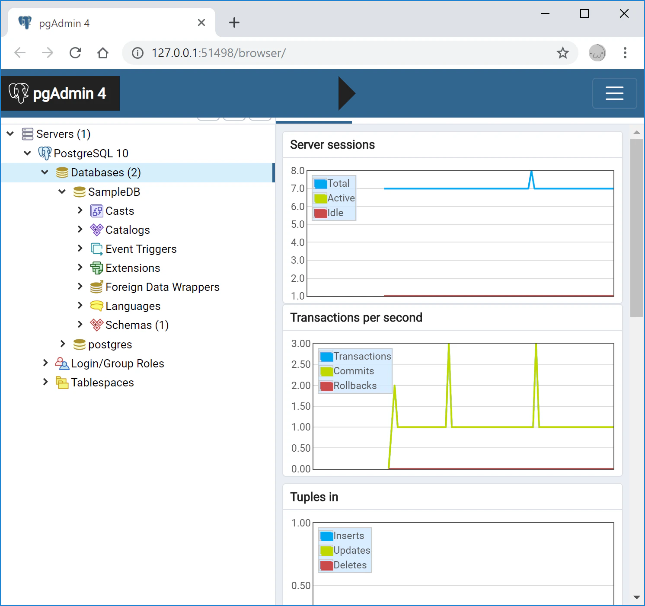The image size is (645, 606).
Task: Open the browser profile avatar
Action: point(597,53)
